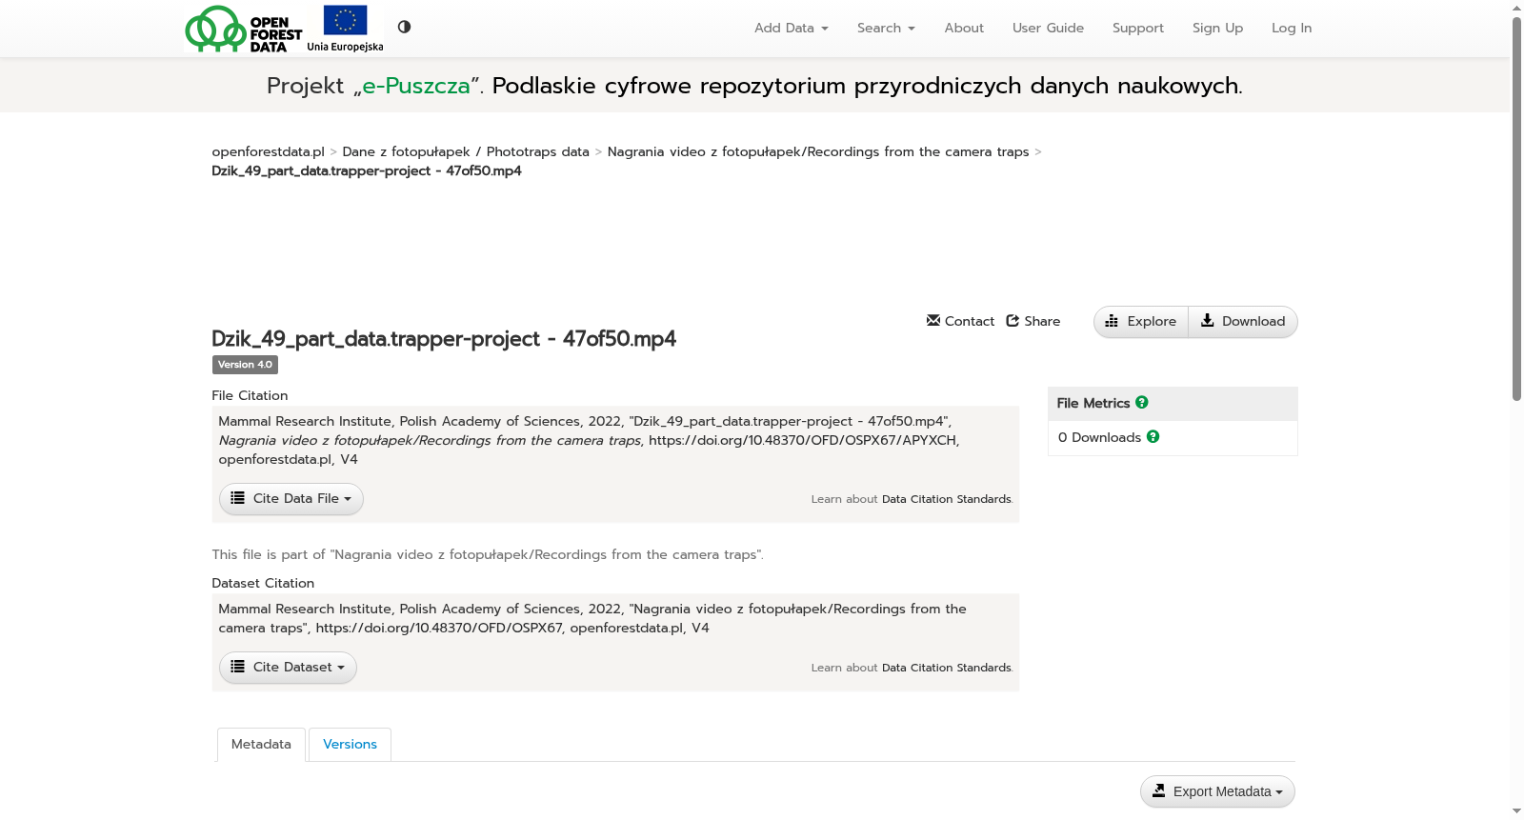Open the Search dropdown menu
This screenshot has height=820, width=1524.
[x=886, y=29]
